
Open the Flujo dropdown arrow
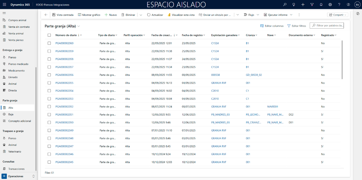(x=258, y=15)
